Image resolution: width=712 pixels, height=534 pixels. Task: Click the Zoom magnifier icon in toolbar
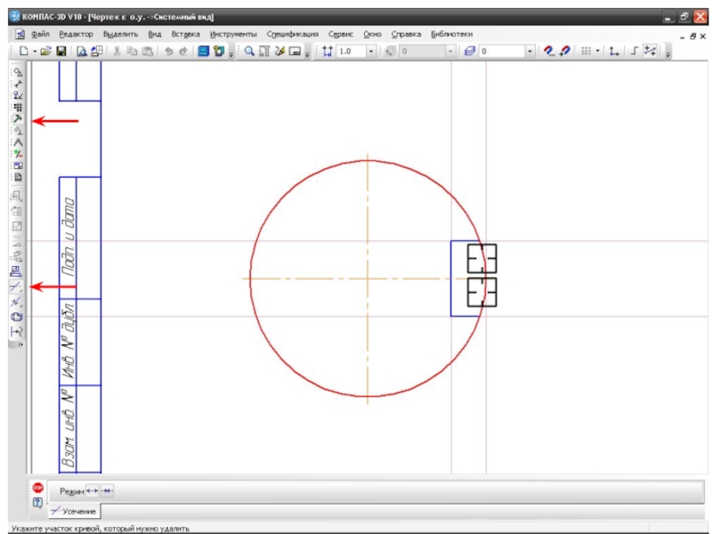click(250, 53)
